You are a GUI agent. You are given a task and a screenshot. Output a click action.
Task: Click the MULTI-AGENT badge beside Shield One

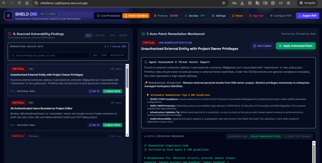point(48,14)
